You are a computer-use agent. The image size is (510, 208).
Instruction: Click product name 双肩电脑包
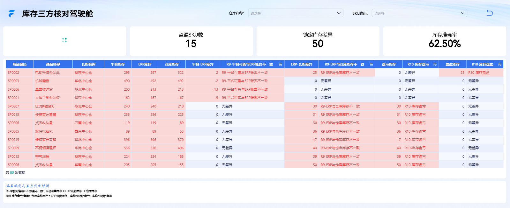[x=44, y=131]
